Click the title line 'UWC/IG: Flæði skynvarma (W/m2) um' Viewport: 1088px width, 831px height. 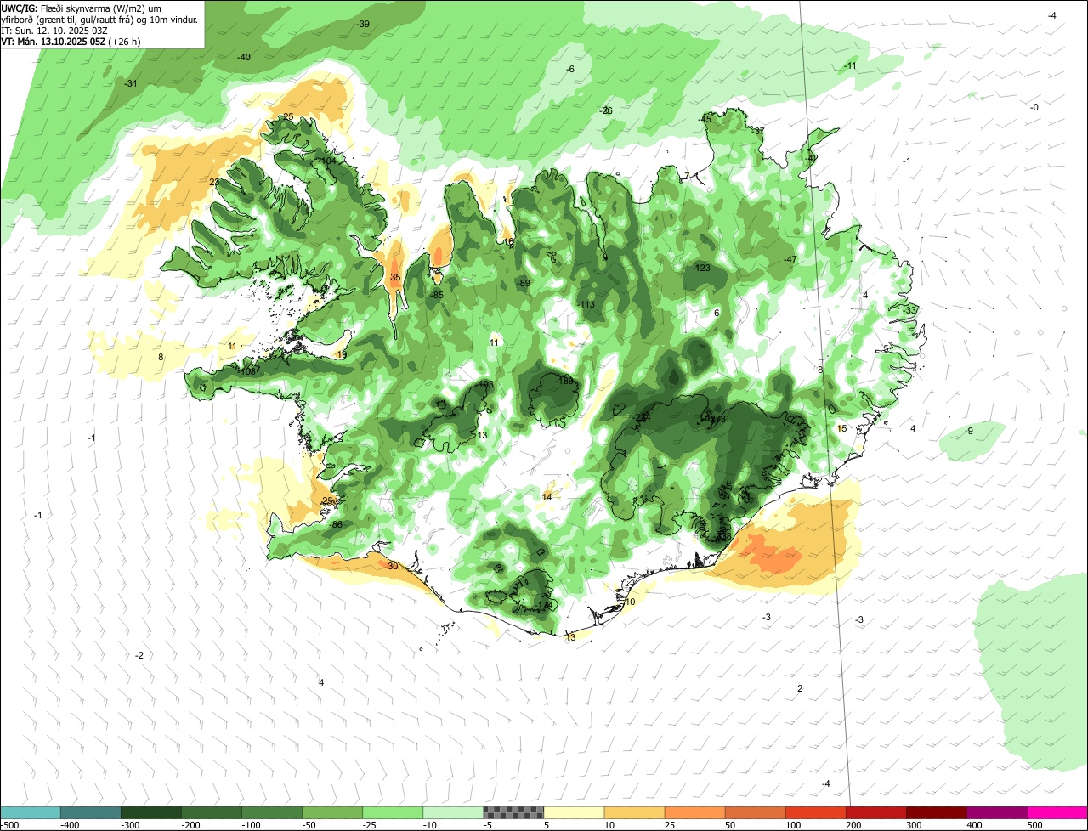[82, 8]
